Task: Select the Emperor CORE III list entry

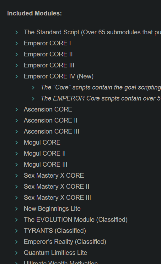Action: (x=49, y=65)
